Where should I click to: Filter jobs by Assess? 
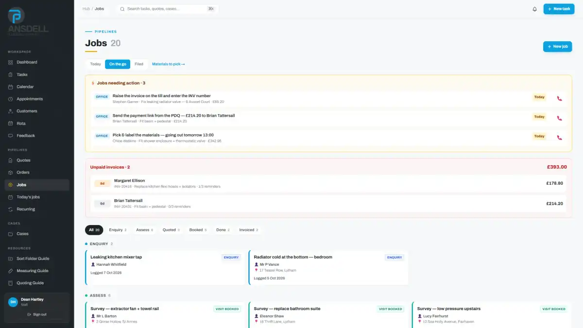(144, 230)
